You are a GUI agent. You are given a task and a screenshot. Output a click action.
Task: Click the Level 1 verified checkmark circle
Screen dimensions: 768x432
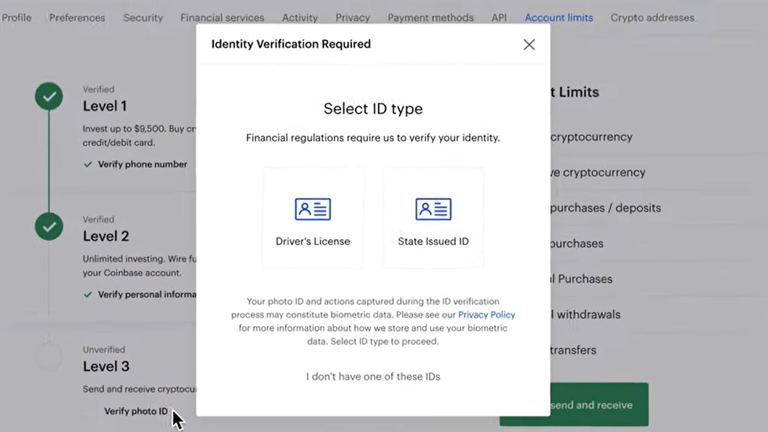click(x=49, y=97)
